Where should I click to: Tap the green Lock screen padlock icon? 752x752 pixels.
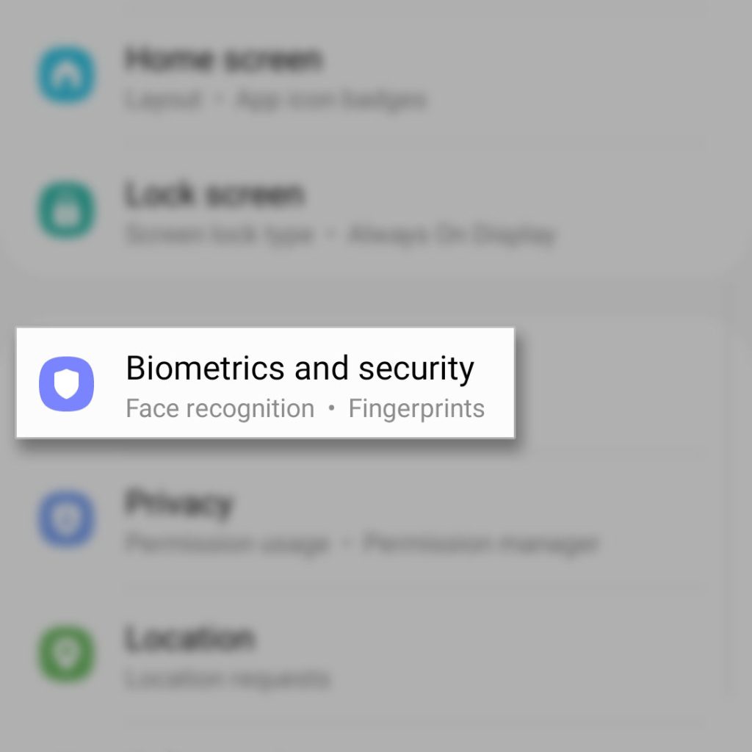click(66, 209)
